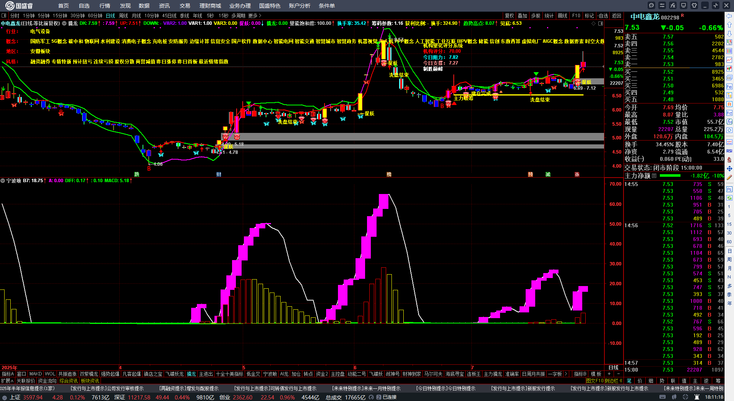Screen dimensions: 734x401
Task: Open the 资讯 menu
Action: (x=164, y=6)
